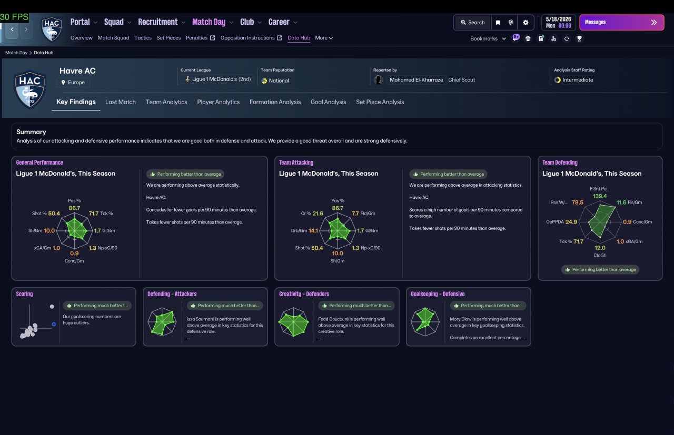Click the Ligue 1 McDonald's (2nd) league link

coord(217,79)
